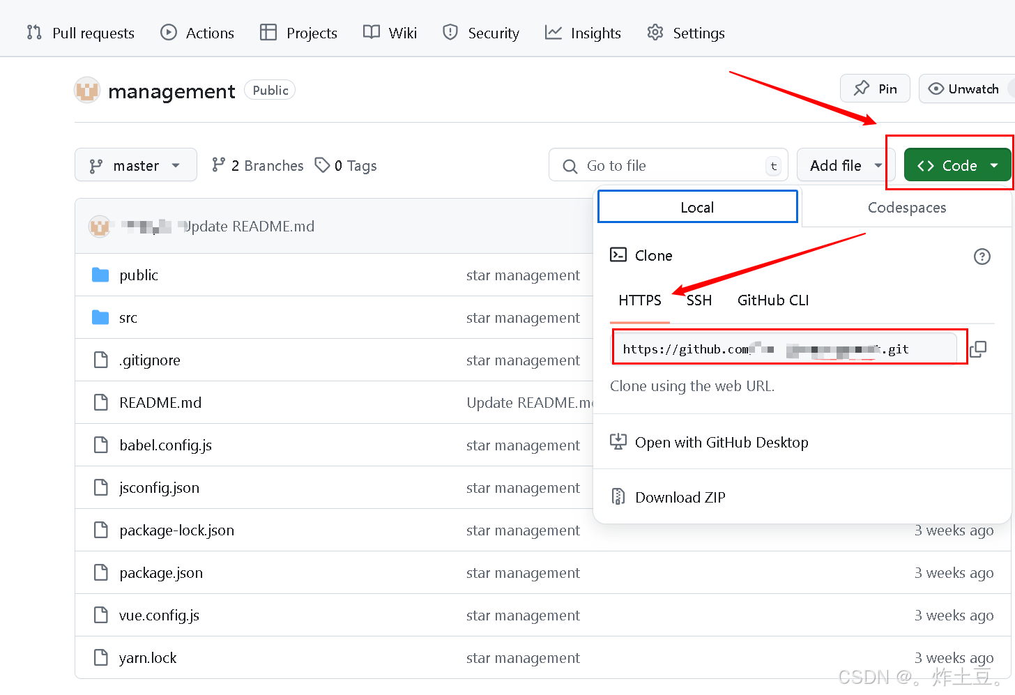
Task: Open babel.config.js file
Action: click(165, 445)
